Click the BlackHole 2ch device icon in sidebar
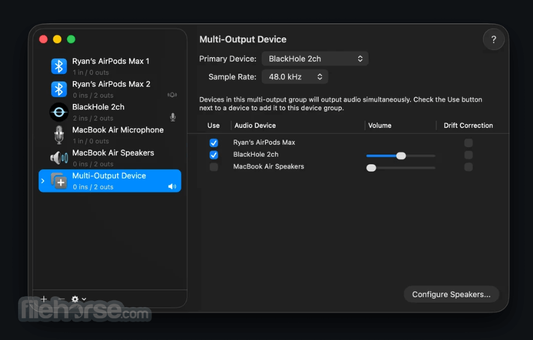Image resolution: width=533 pixels, height=340 pixels. click(59, 112)
